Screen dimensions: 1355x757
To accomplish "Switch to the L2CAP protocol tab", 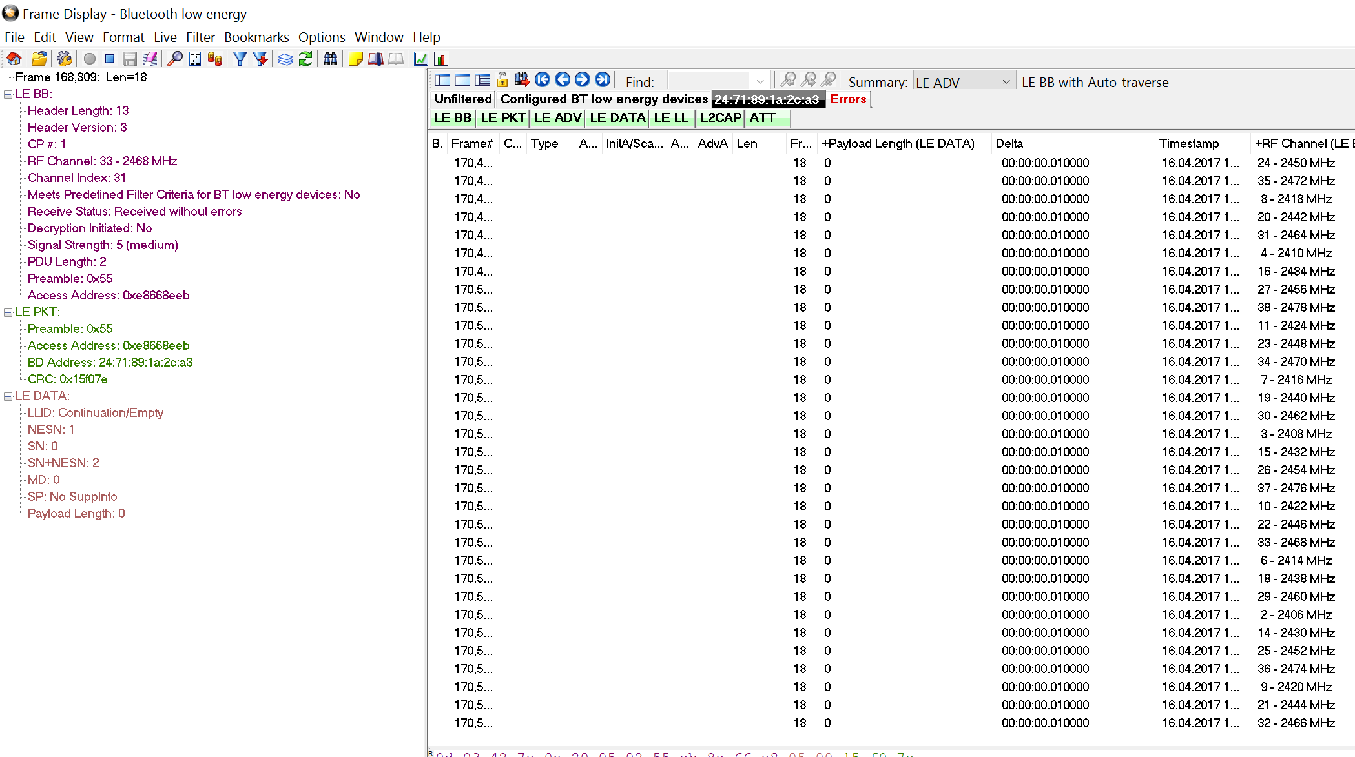I will tap(721, 118).
